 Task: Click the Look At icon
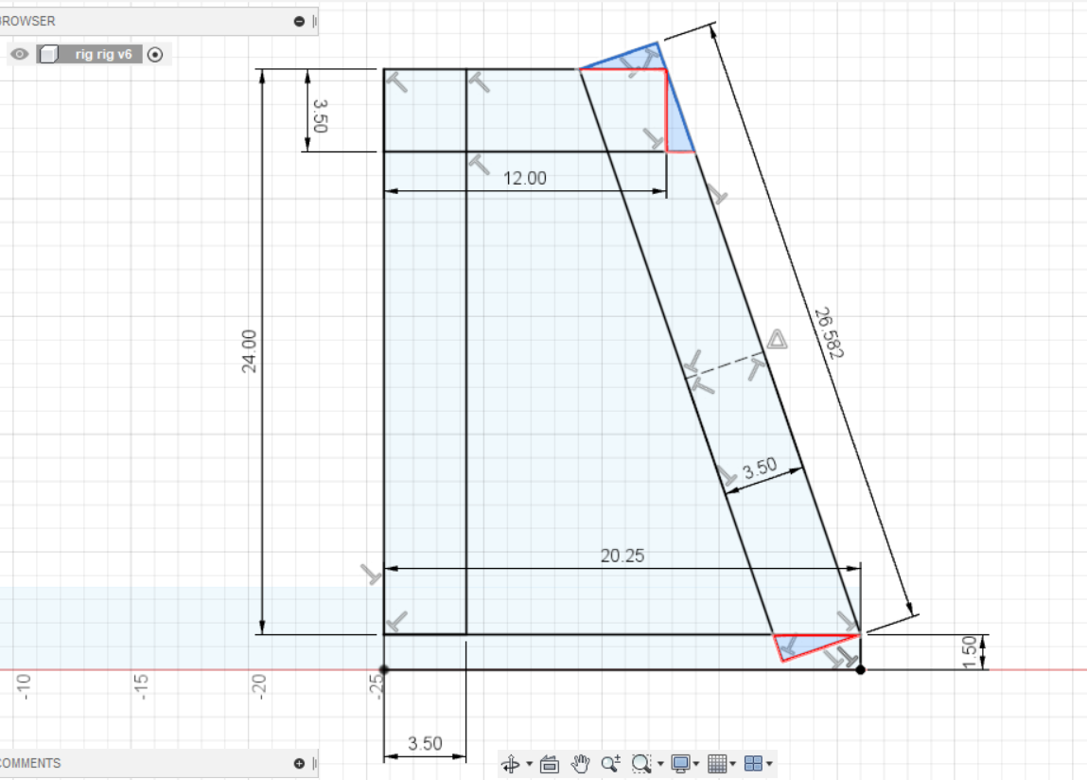coord(550,764)
